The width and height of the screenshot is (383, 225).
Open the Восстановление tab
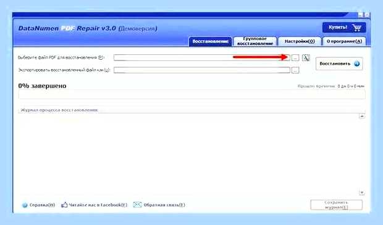coord(210,41)
